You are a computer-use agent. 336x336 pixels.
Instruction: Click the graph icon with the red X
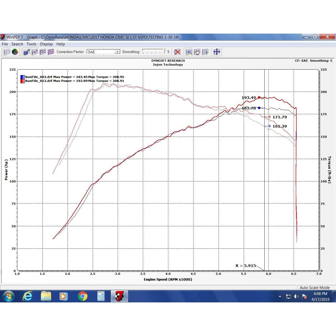pos(177,52)
